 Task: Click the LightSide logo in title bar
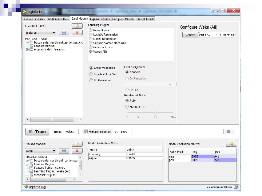coord(25,12)
